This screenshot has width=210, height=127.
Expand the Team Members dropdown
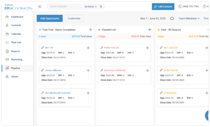click(189, 19)
